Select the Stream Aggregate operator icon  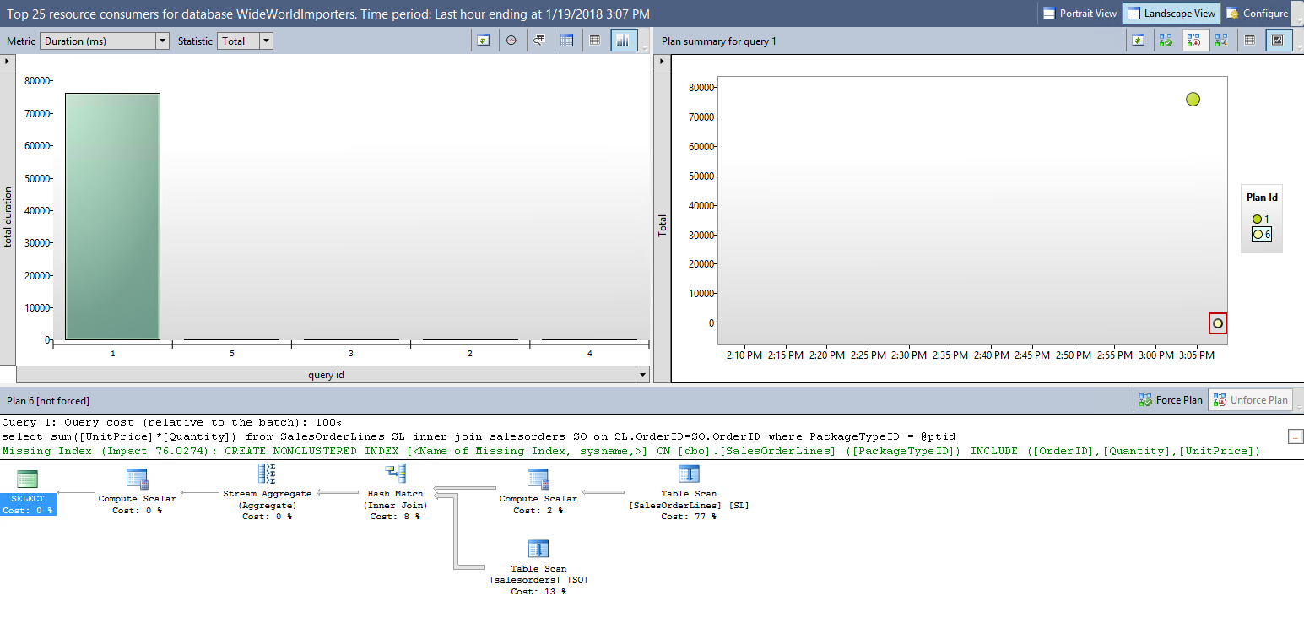click(x=267, y=475)
